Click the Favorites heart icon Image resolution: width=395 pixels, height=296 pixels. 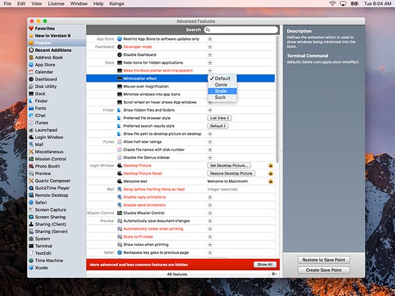coord(31,28)
